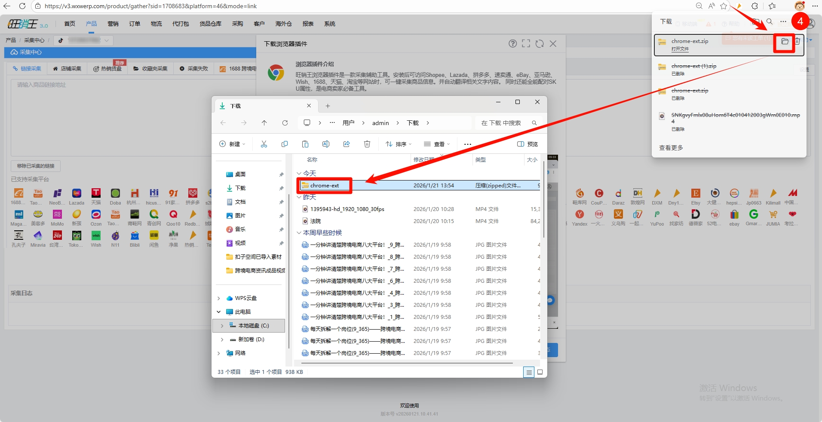
Task: Click the 查看更多 link in downloads panel
Action: point(671,148)
